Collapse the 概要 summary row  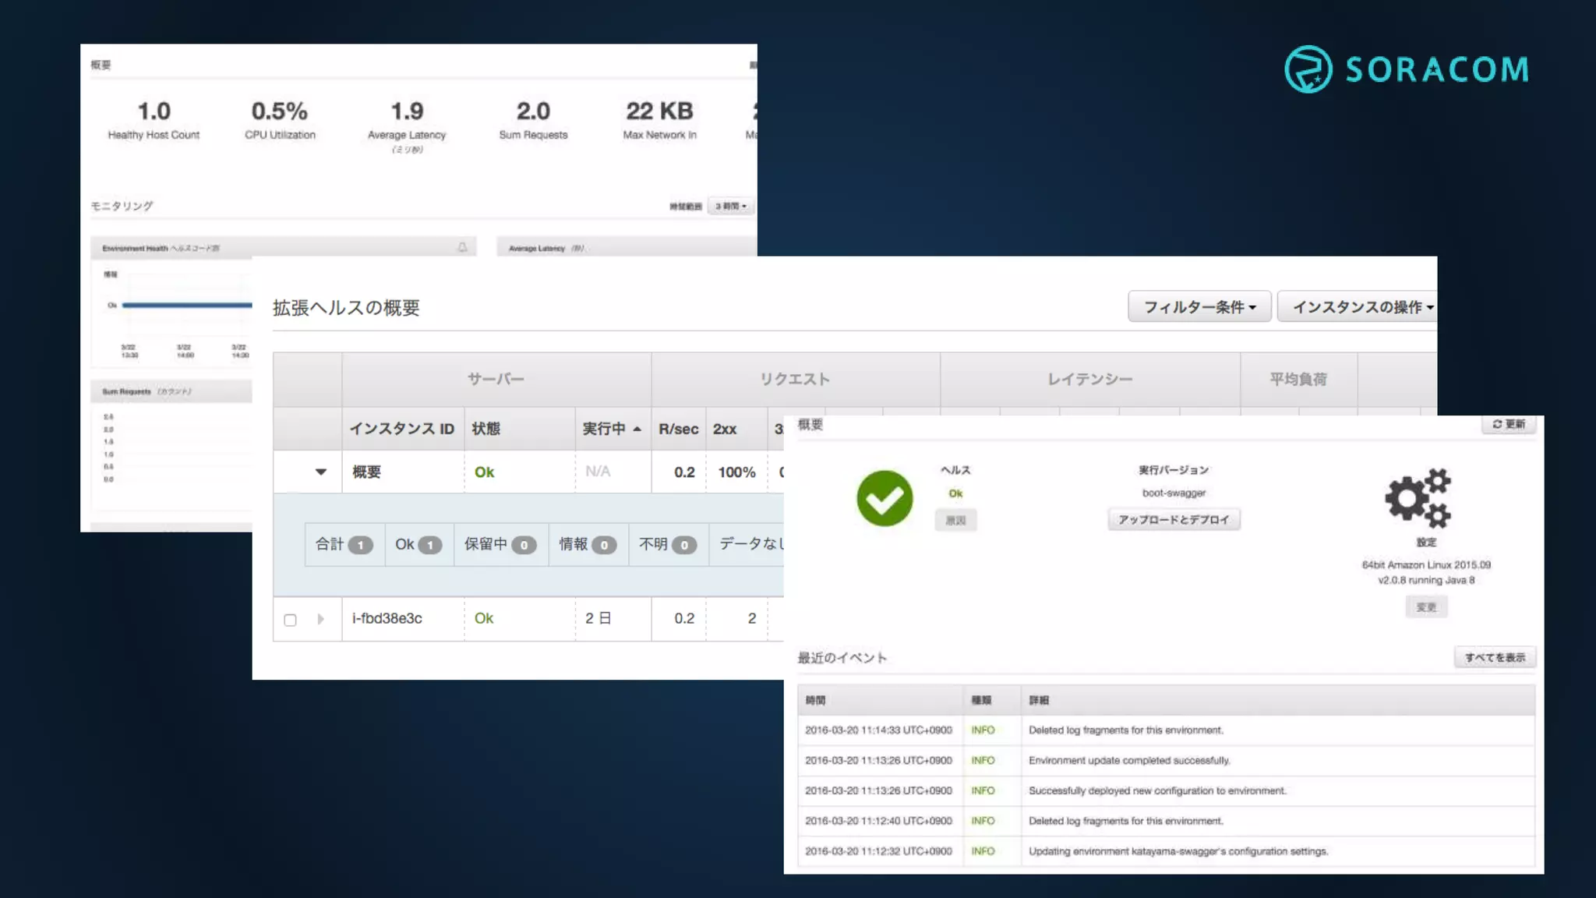pos(320,472)
